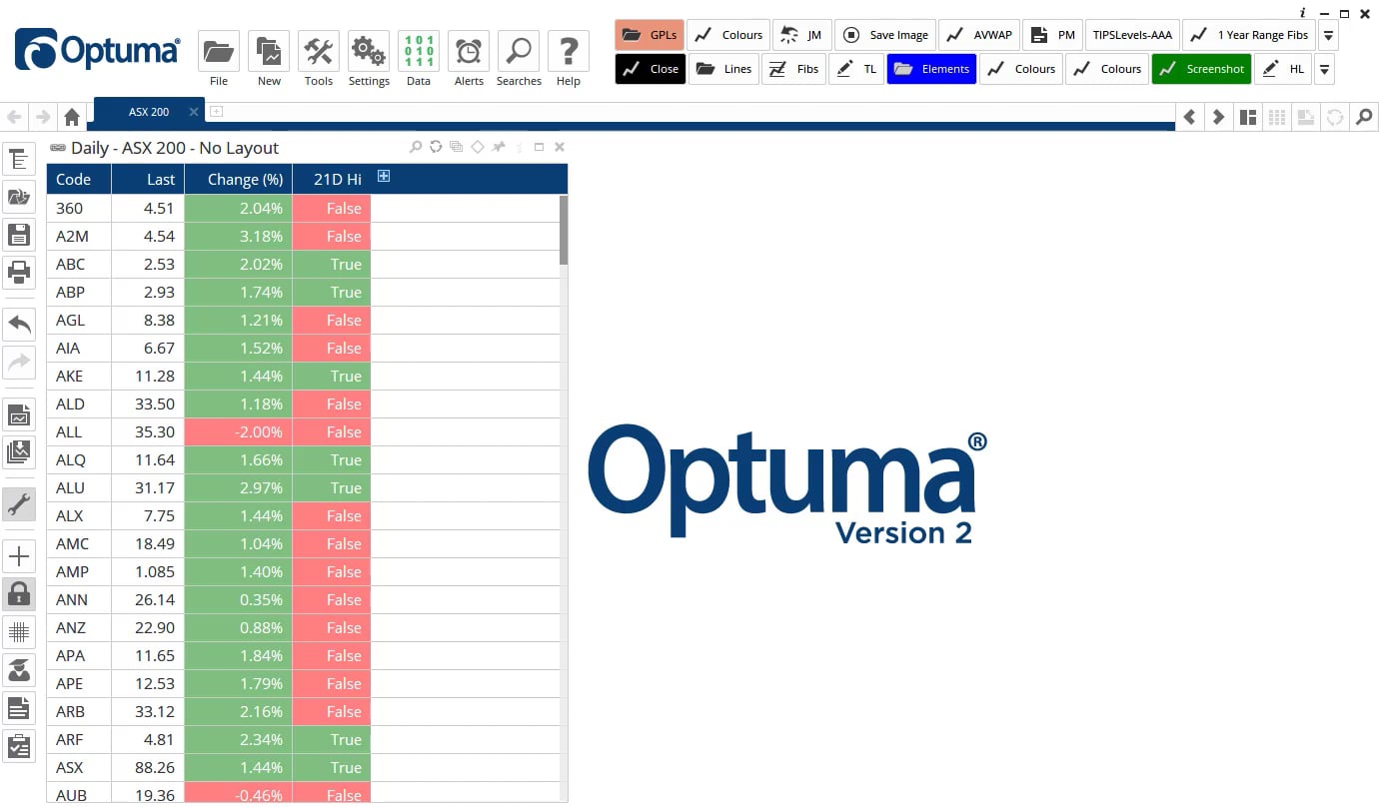The height and width of the screenshot is (807, 1379).
Task: Sort by the Code column header
Action: [79, 179]
